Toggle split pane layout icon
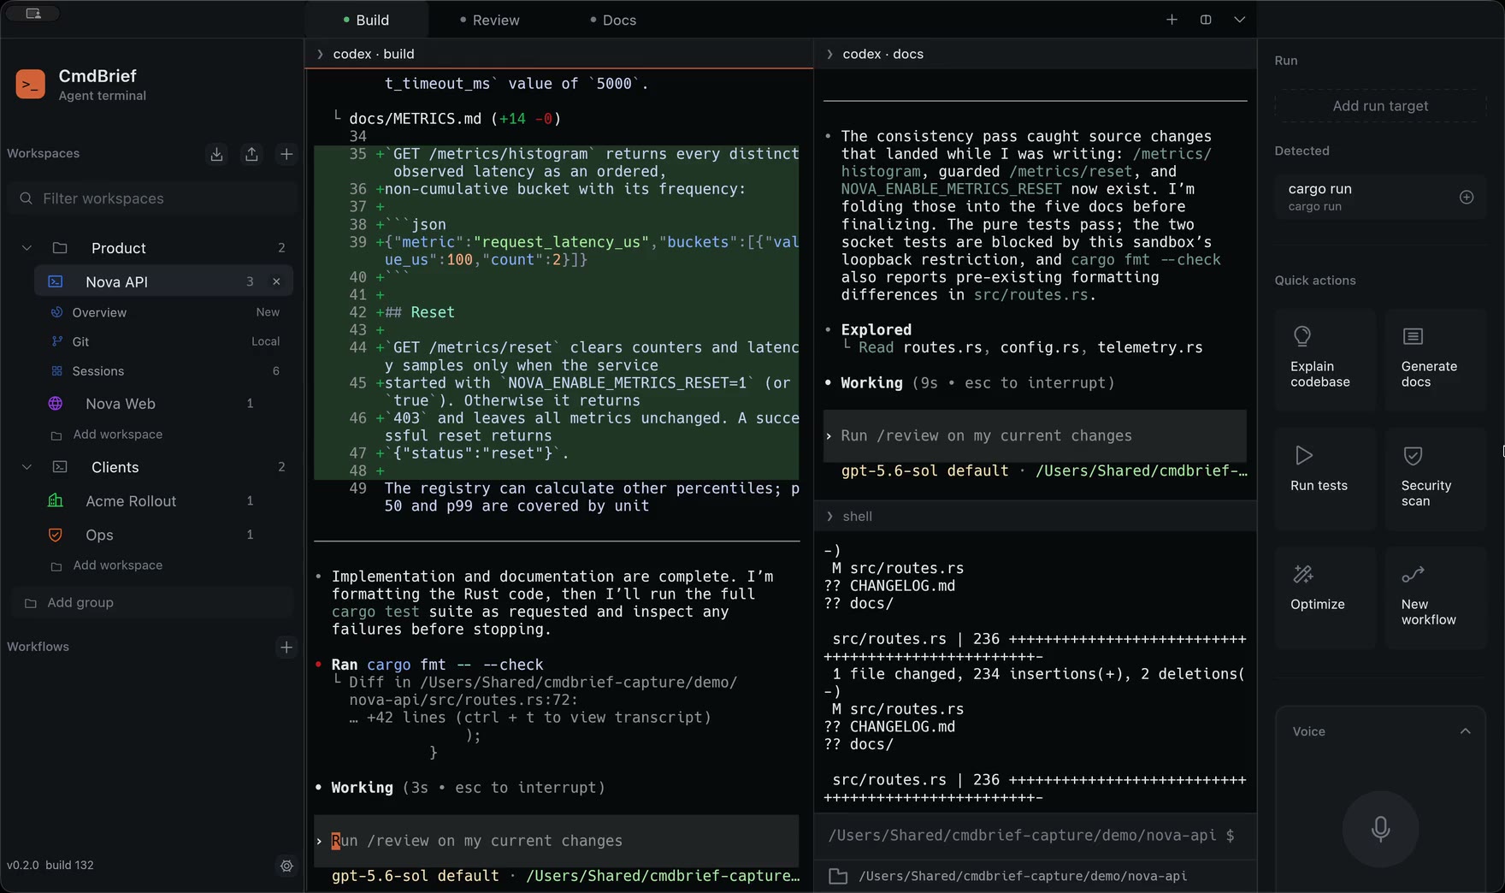Image resolution: width=1505 pixels, height=893 pixels. tap(1206, 20)
